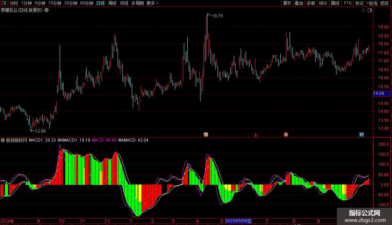The height and width of the screenshot is (225, 392).
Task: Click month 10 on the time axis
Action: coord(62,221)
